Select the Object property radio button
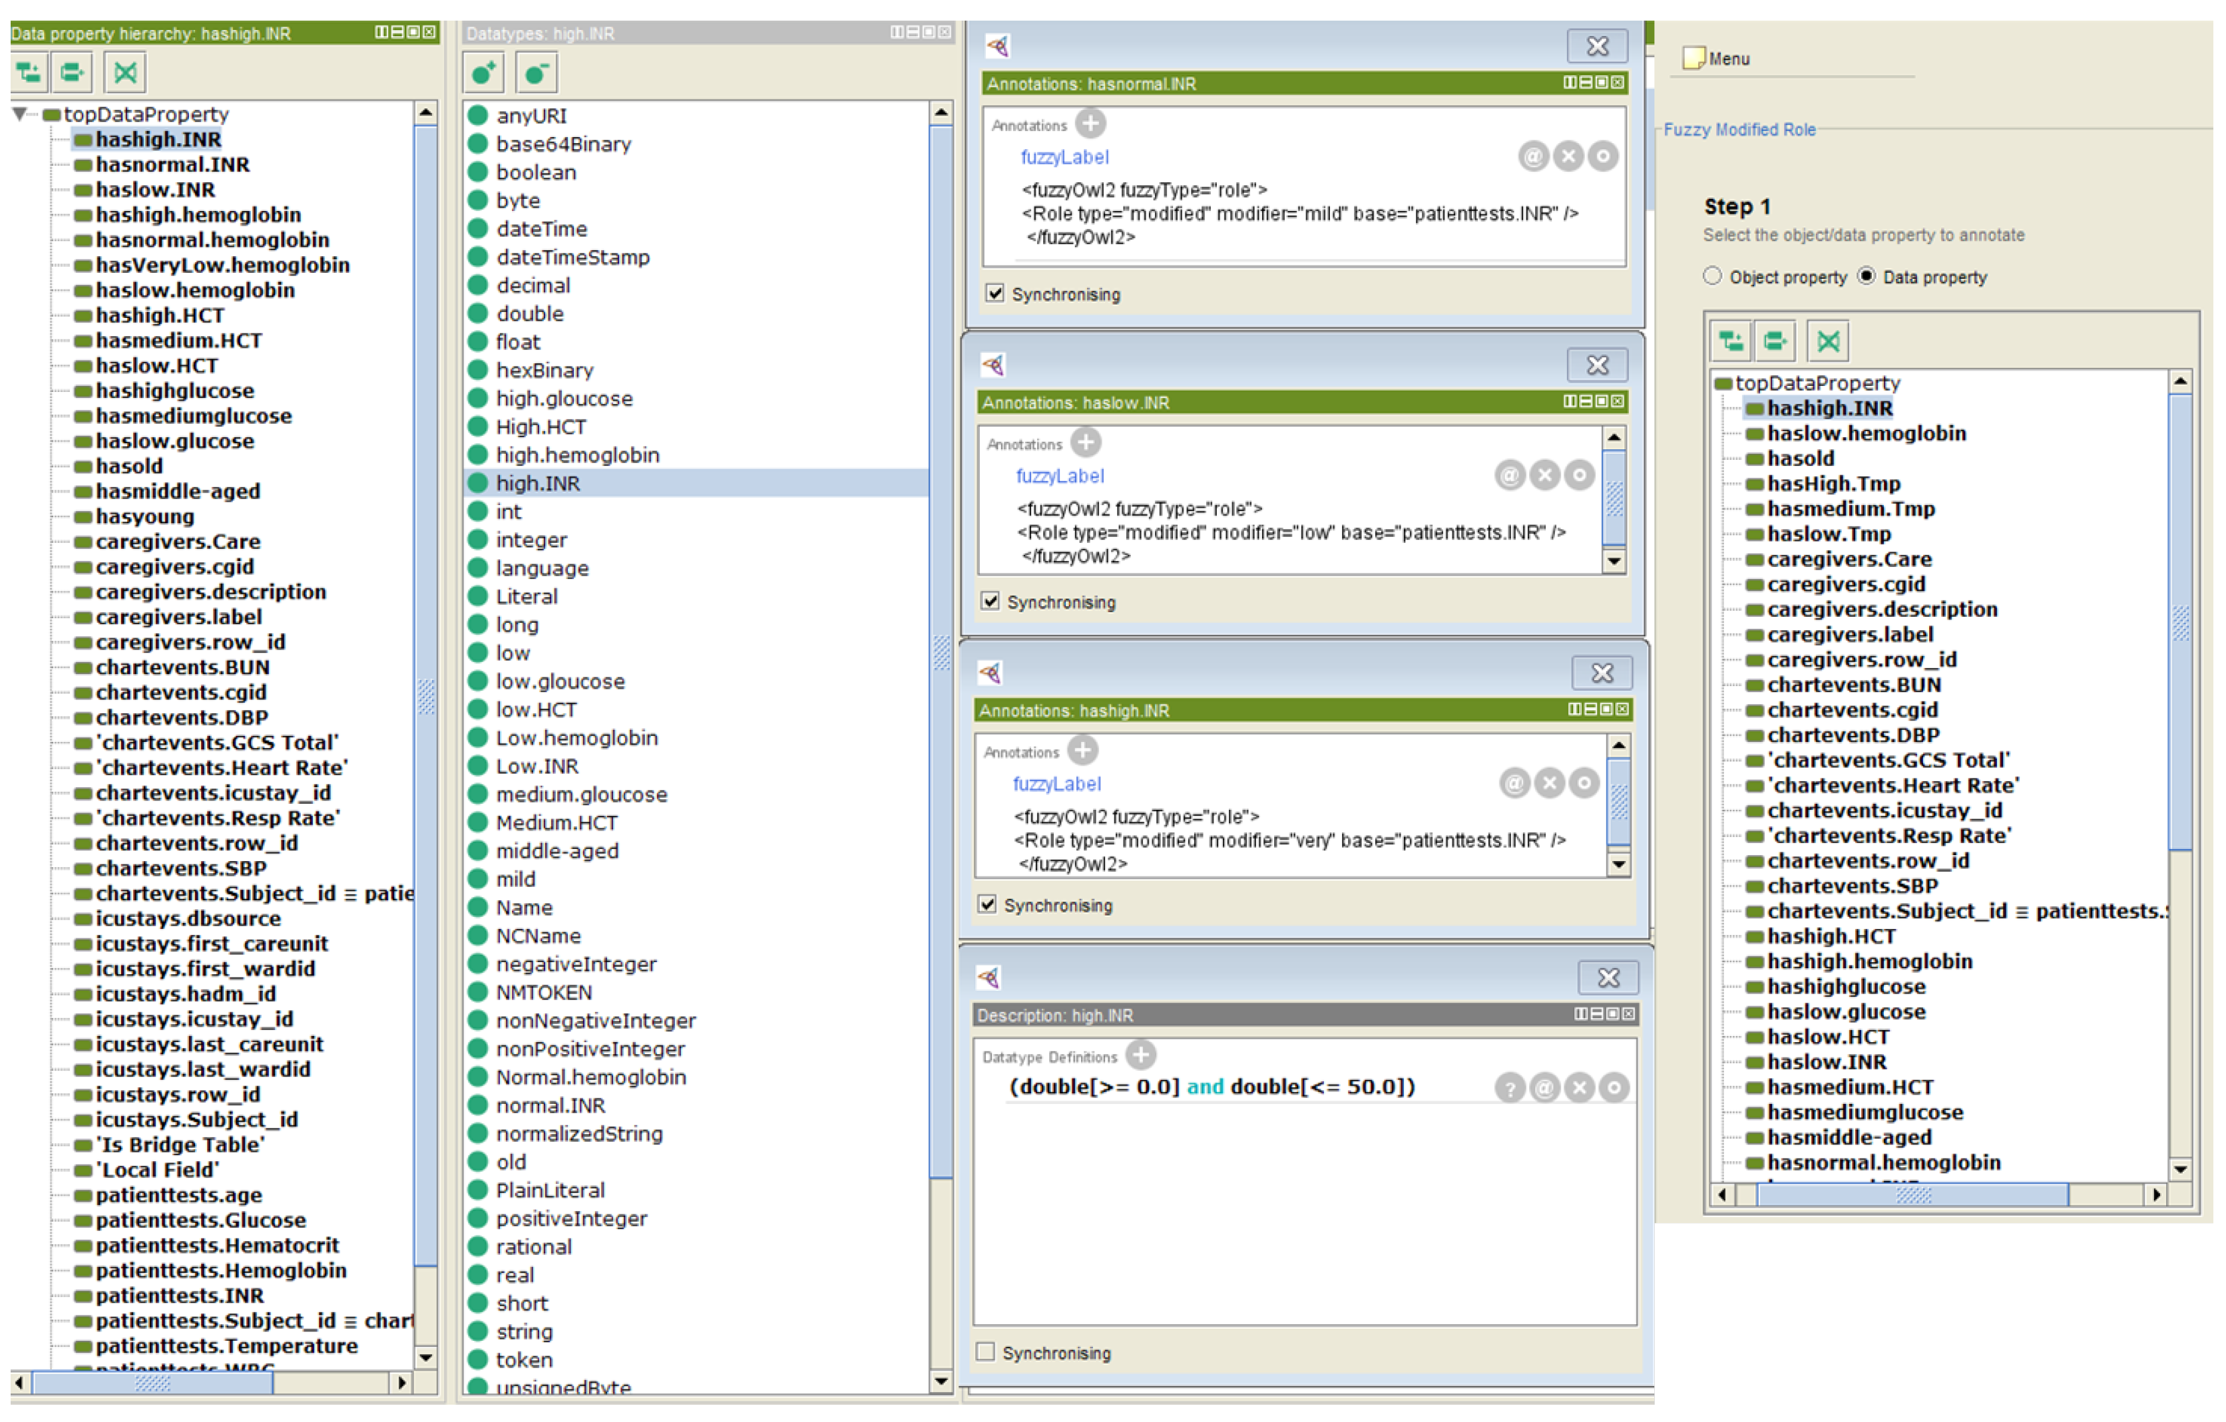Image resolution: width=2226 pixels, height=1422 pixels. point(1712,276)
